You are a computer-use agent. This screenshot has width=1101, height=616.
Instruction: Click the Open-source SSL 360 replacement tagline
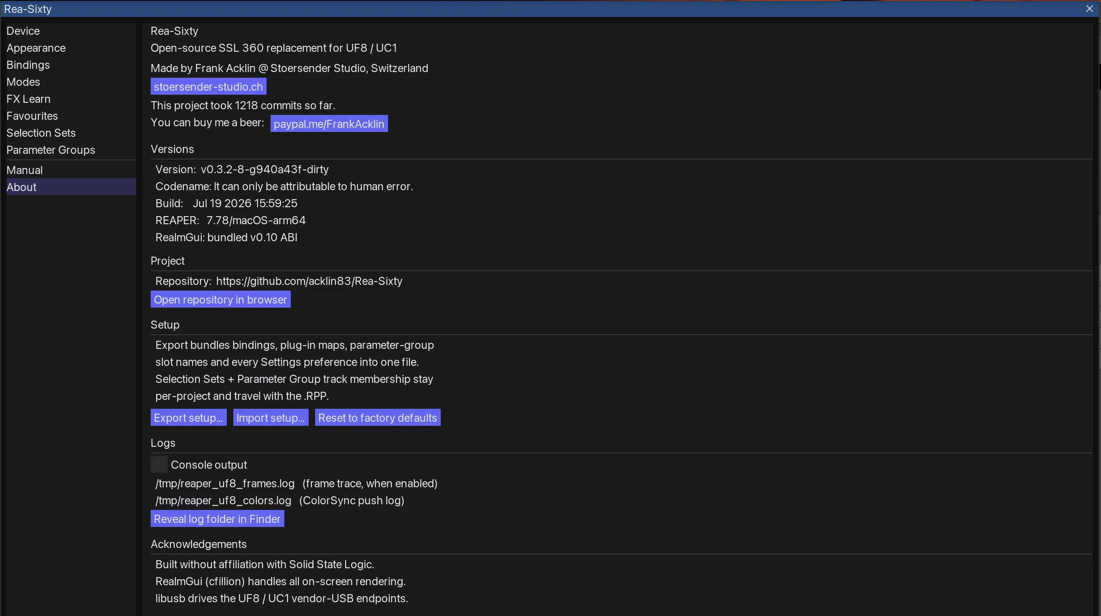273,48
